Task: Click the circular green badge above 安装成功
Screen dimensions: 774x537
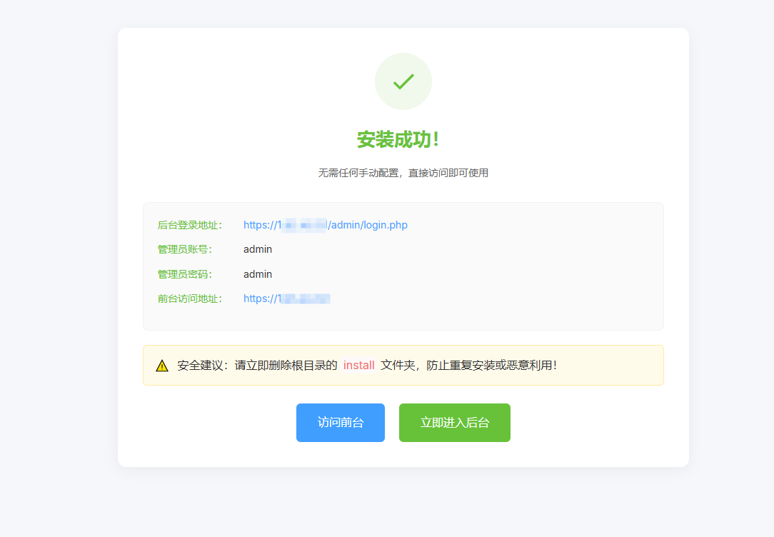Action: 403,81
